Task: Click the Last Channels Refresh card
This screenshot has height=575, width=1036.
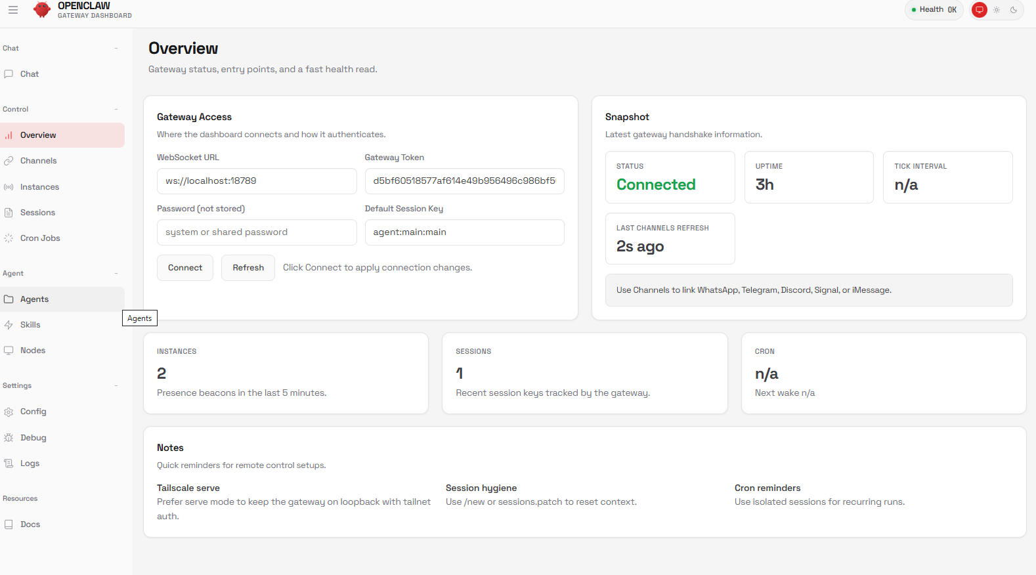Action: [x=670, y=239]
